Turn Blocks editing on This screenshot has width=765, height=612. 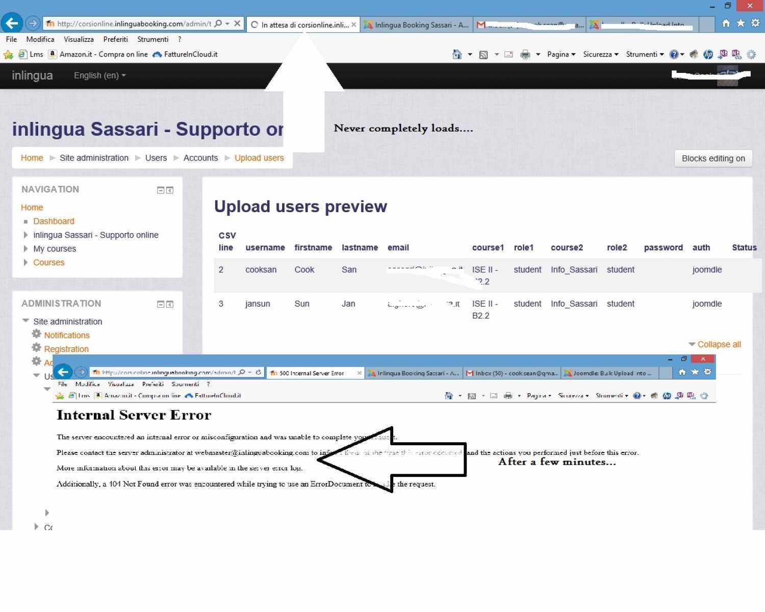tap(713, 159)
